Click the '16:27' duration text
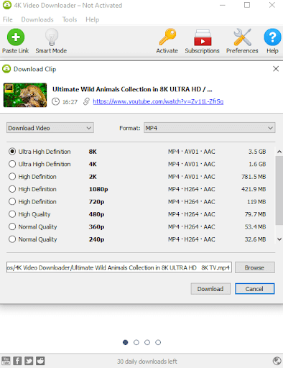The width and height of the screenshot is (283, 368). [x=70, y=102]
